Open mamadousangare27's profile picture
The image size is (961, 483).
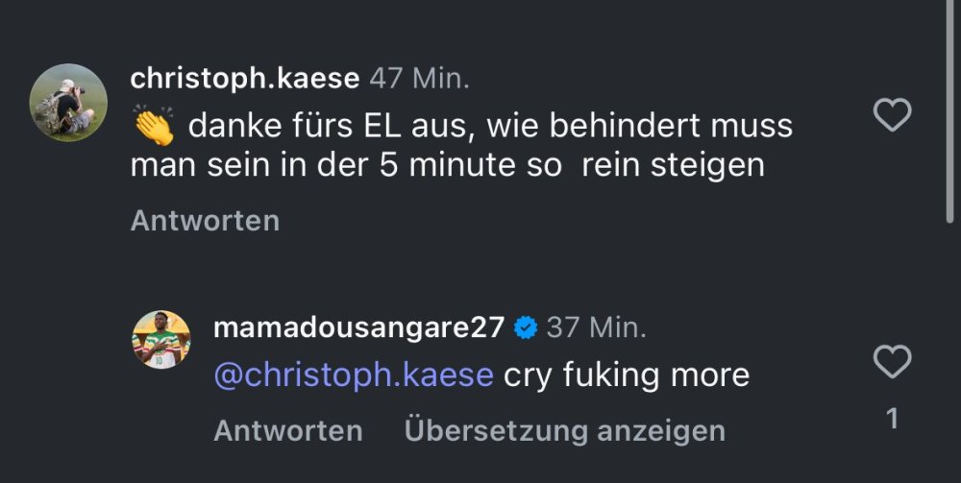tap(160, 340)
